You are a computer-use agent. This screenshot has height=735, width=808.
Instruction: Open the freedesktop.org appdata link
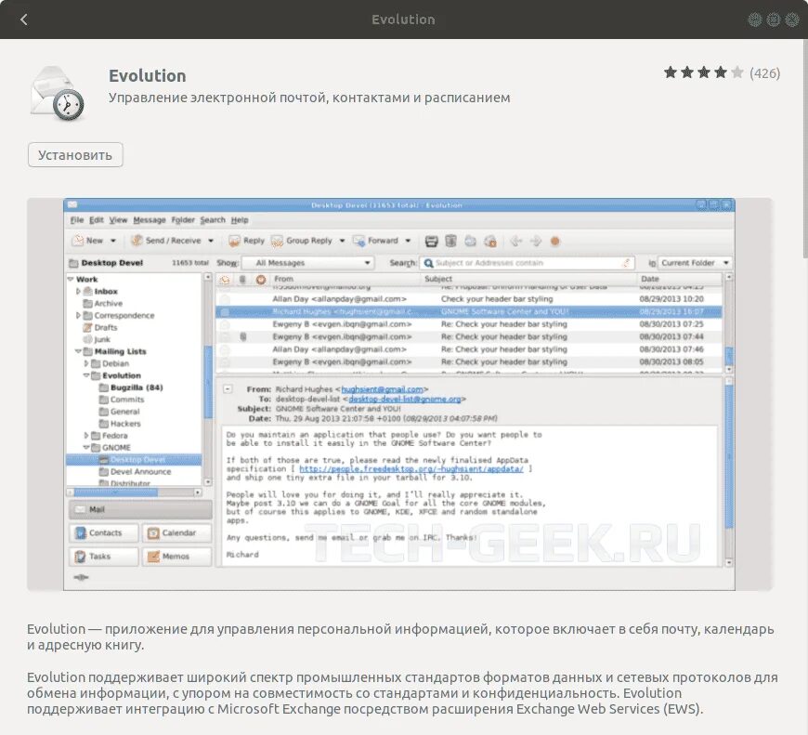click(x=411, y=469)
